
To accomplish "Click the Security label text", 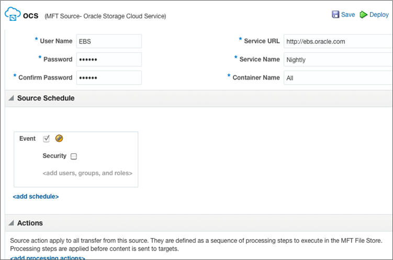I will click(x=54, y=156).
